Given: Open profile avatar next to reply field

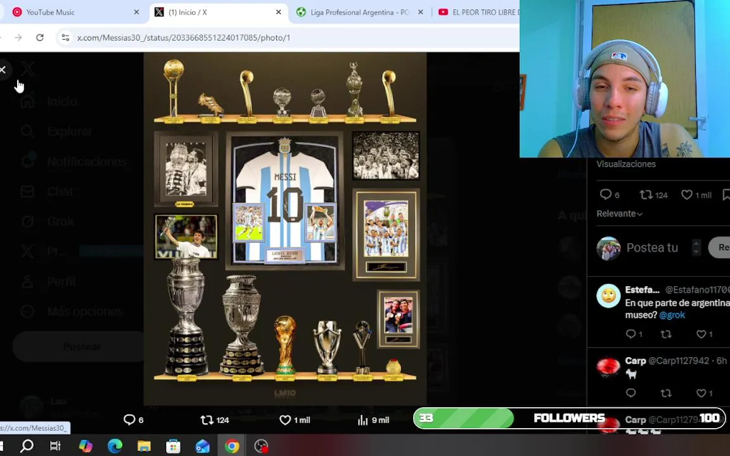Looking at the screenshot, I should click(608, 248).
